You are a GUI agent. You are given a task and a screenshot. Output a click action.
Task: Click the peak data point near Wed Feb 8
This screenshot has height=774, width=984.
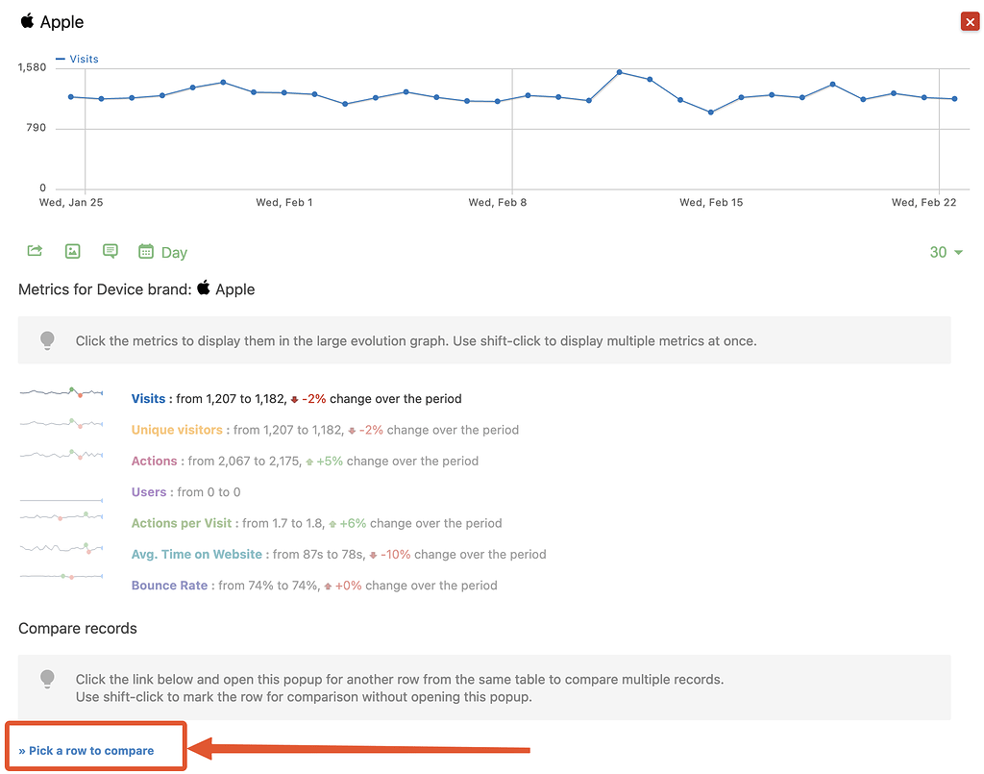(x=619, y=71)
